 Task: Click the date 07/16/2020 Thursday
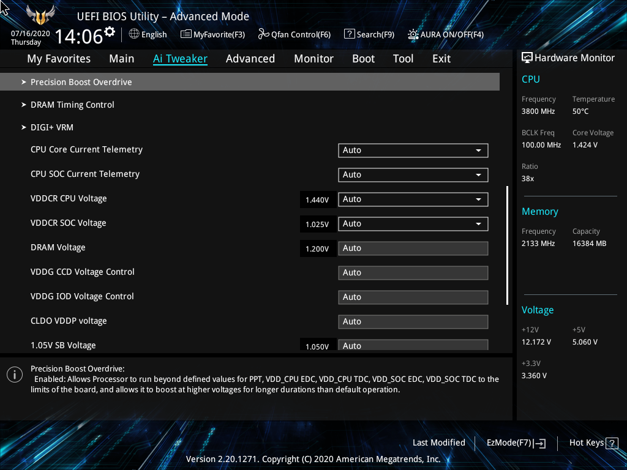click(30, 38)
